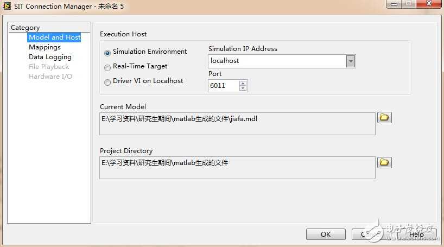Click the File Playback category entry
The image size is (444, 247).
click(49, 67)
